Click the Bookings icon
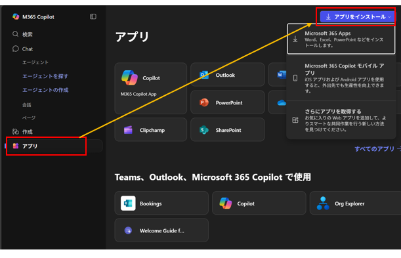 click(x=128, y=204)
